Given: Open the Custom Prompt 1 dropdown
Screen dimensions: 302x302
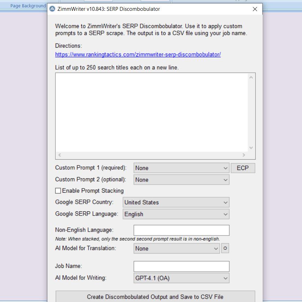Looking at the screenshot, I should tap(181, 168).
